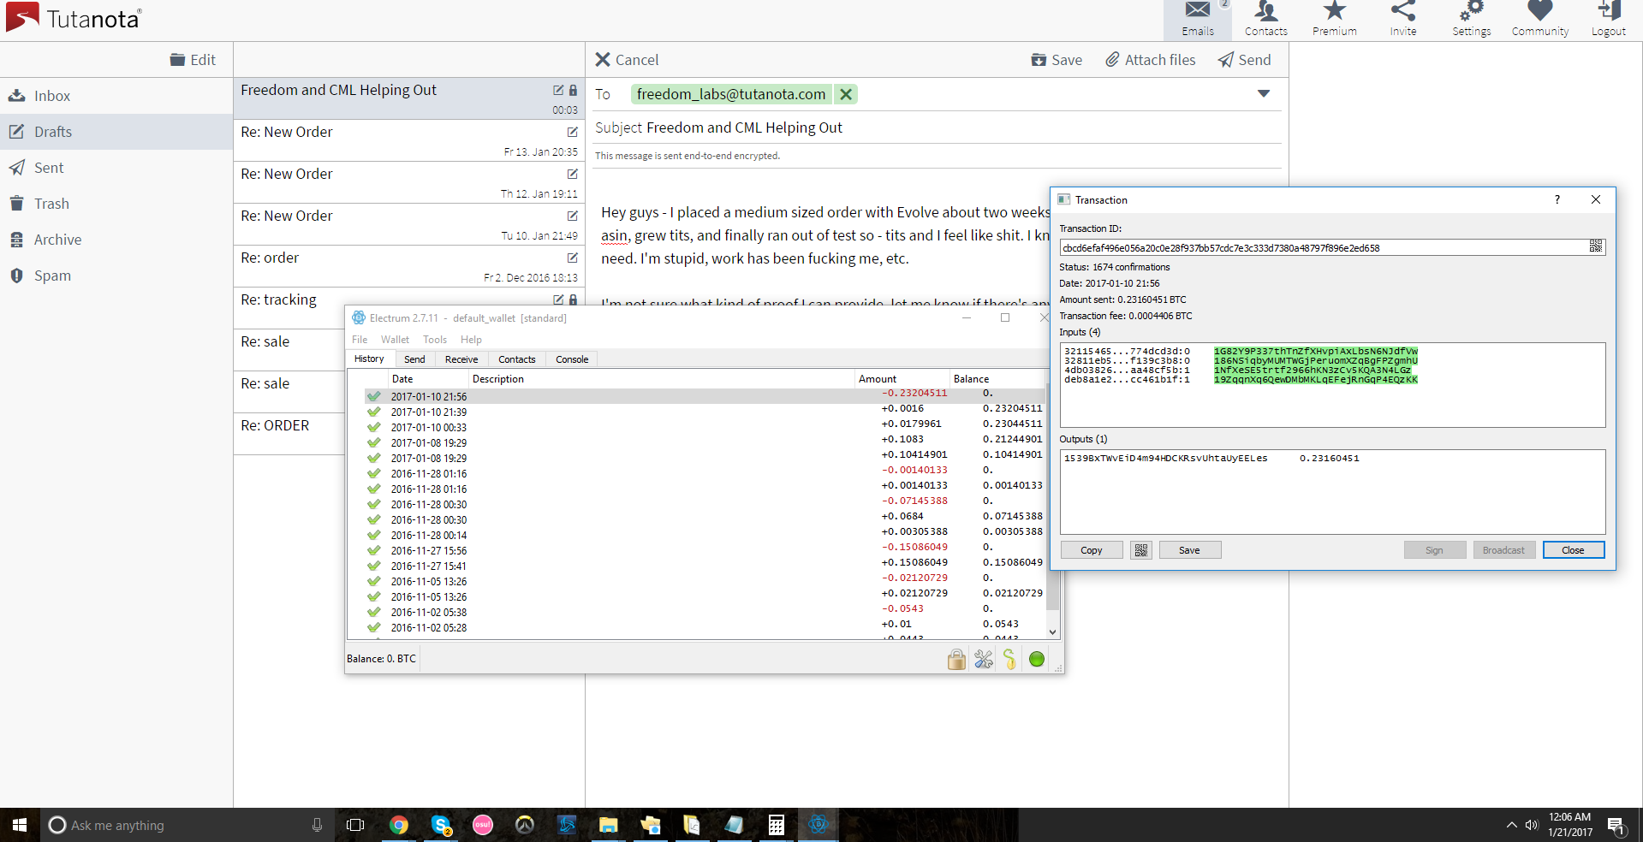Viewport: 1643px width, 842px height.
Task: Open Electrum Help menu
Action: click(x=471, y=340)
